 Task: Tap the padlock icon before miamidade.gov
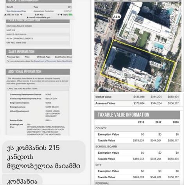(28, 17)
